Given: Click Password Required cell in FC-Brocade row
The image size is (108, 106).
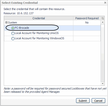Looking at the screenshot, I should [x=87, y=28].
